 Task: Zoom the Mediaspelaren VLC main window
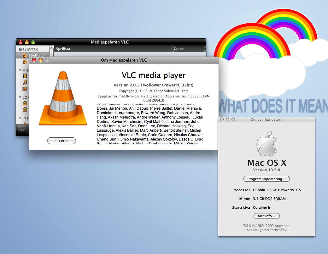coord(33,42)
